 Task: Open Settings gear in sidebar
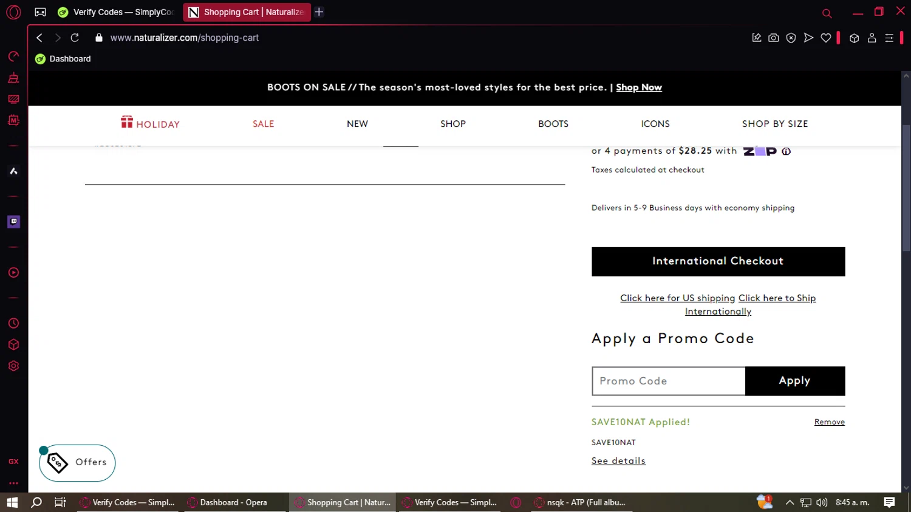point(13,366)
